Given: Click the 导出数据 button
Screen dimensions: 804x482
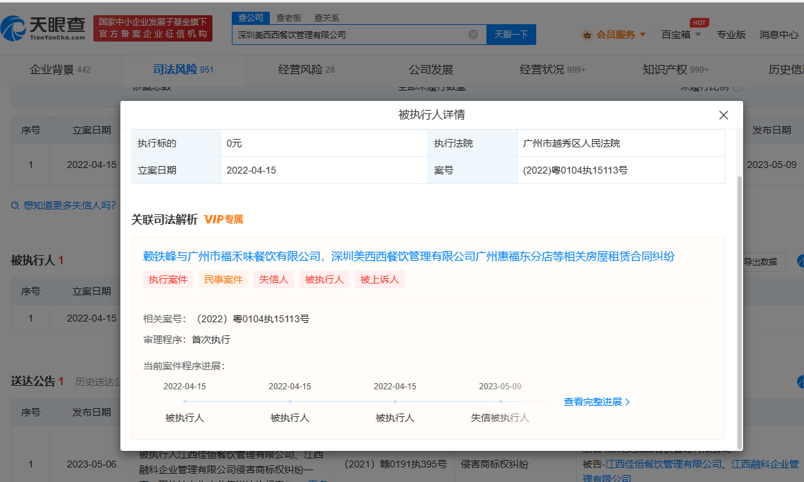Looking at the screenshot, I should [x=760, y=261].
